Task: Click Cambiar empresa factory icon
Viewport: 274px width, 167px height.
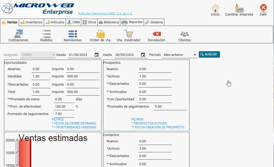Action: pos(239,8)
